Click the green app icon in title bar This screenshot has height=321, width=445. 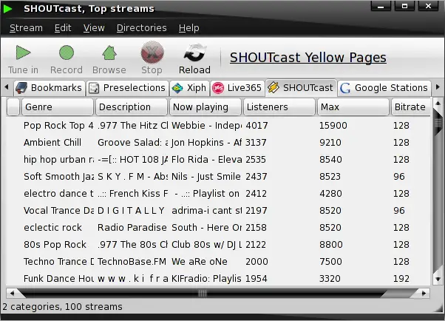7,9
